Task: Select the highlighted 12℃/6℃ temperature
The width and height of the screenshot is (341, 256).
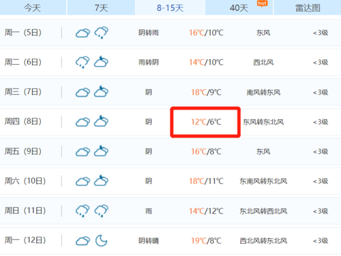Action: (x=206, y=122)
